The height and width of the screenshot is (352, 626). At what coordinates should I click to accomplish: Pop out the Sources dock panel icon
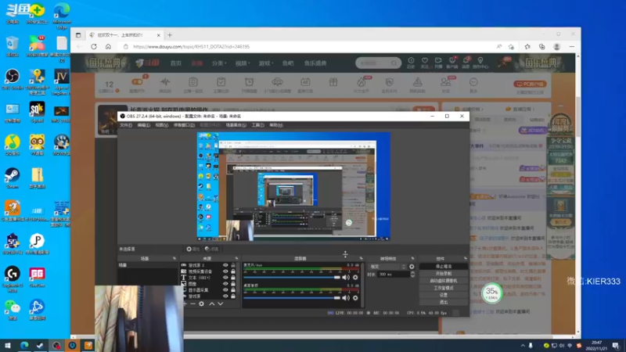tap(236, 259)
